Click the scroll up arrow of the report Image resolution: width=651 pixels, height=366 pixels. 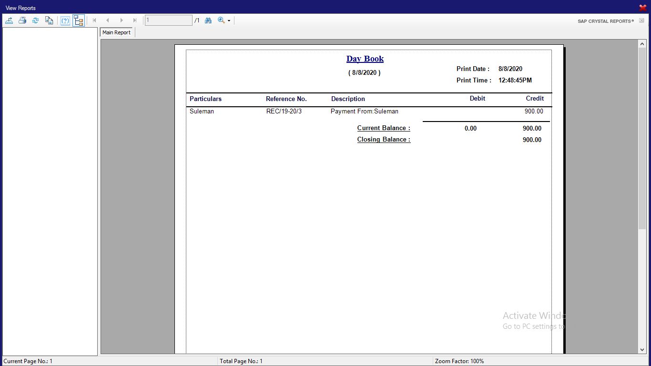(x=642, y=44)
